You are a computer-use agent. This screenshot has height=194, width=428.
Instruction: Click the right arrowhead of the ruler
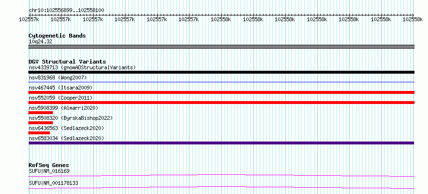413,15
